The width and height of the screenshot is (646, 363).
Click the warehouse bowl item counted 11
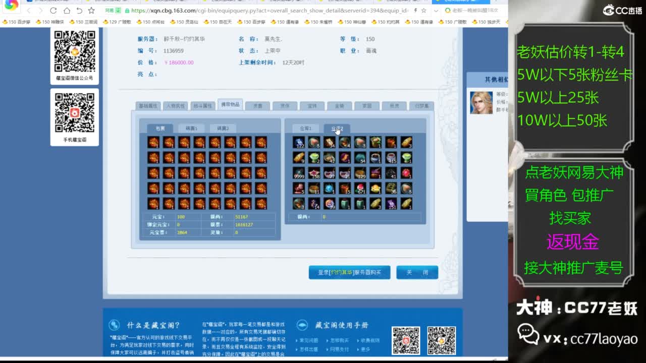[x=314, y=188]
